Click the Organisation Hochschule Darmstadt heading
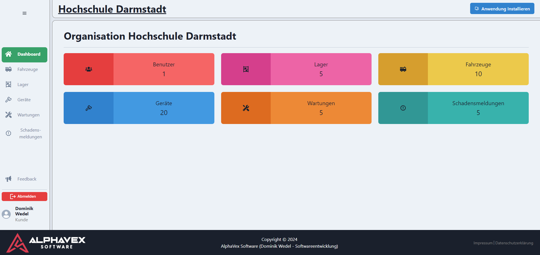This screenshot has height=255, width=540. coord(150,36)
